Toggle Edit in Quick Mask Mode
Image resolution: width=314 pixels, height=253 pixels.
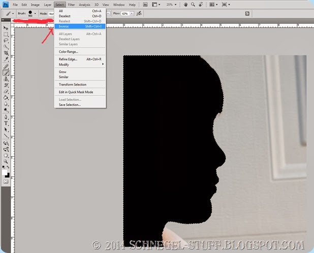click(76, 92)
